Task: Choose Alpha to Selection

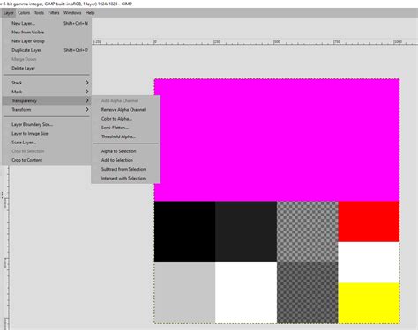Action: click(126, 151)
